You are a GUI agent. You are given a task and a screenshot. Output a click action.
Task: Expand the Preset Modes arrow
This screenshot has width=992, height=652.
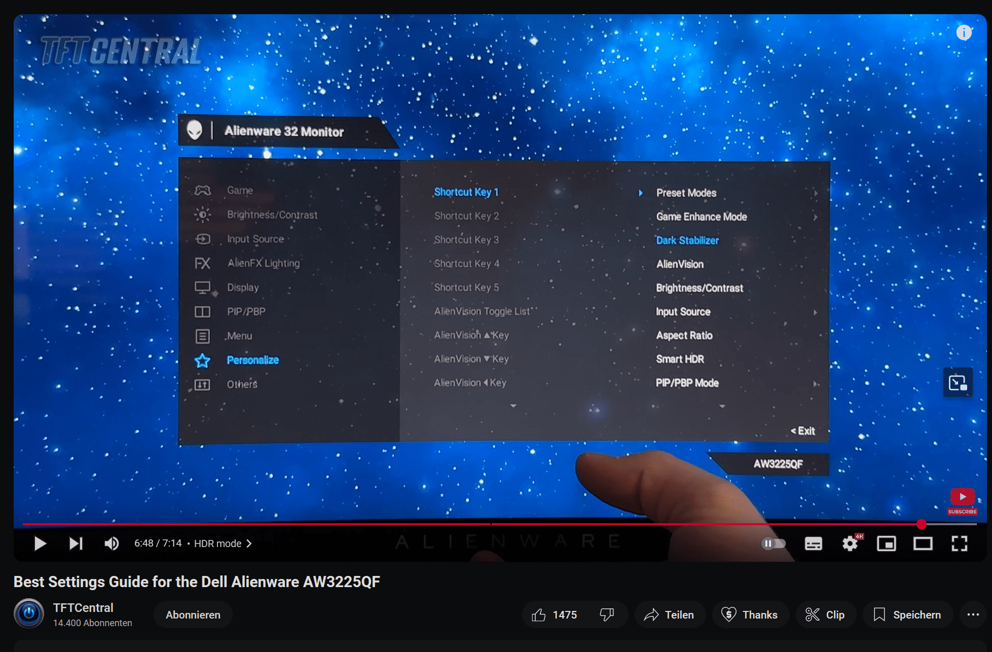[x=816, y=193]
